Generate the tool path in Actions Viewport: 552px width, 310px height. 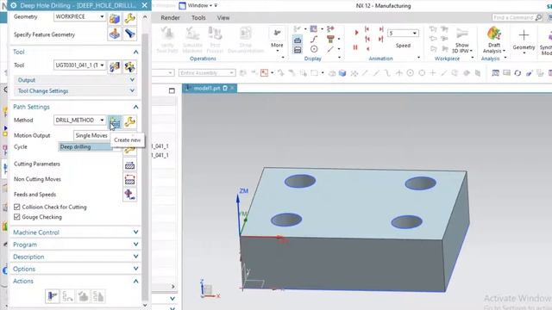click(x=52, y=296)
